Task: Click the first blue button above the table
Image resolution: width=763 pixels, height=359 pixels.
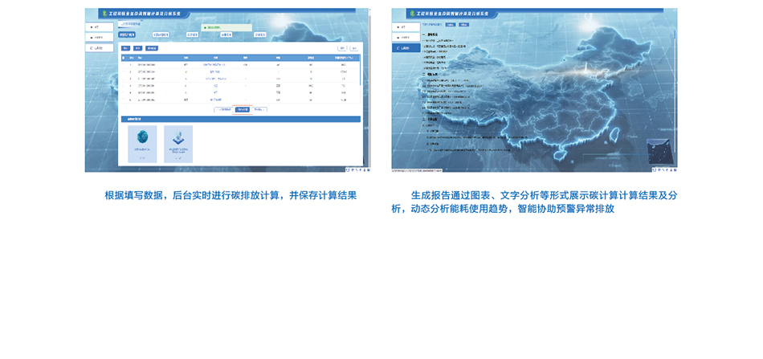Action: click(x=126, y=48)
